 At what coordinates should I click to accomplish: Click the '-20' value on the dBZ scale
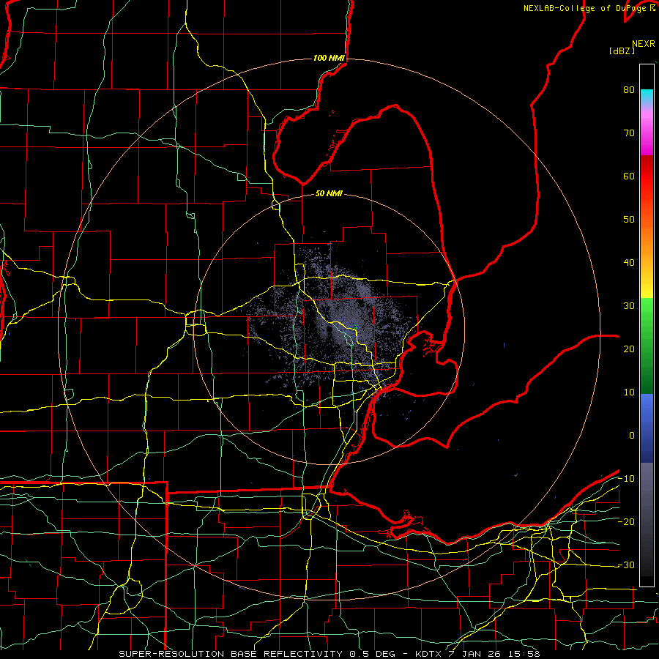pos(626,522)
